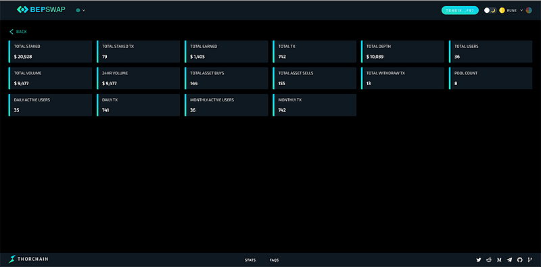The height and width of the screenshot is (267, 541).
Task: Click the Total Asset Sells value 155
Action: point(282,84)
